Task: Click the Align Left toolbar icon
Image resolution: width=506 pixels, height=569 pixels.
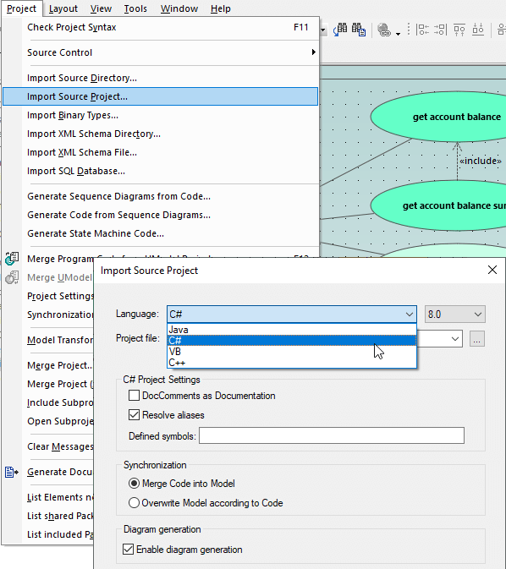Action: [x=422, y=30]
